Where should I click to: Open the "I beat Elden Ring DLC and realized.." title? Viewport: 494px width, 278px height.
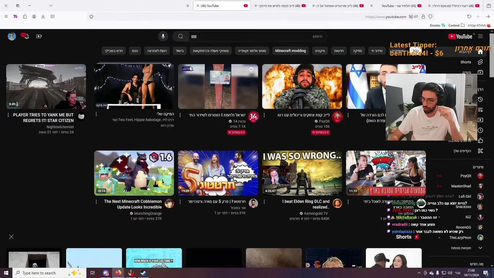click(x=306, y=204)
